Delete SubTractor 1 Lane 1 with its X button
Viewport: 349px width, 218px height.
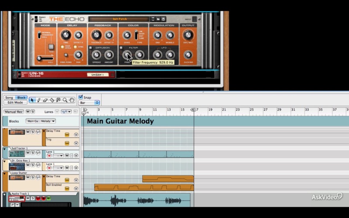[x=76, y=156]
